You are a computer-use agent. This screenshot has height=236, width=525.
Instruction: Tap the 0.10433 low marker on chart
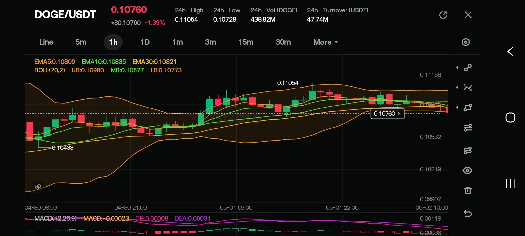63,148
